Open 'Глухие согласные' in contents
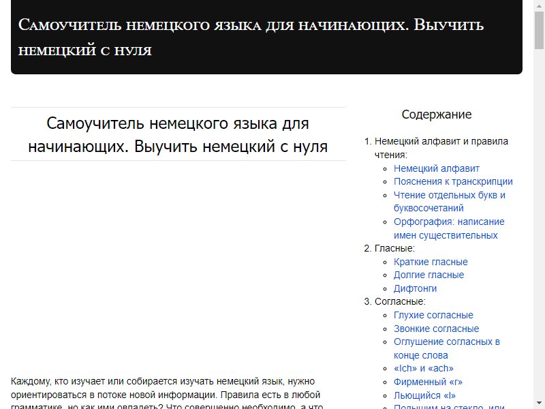Image resolution: width=545 pixels, height=409 pixels. point(433,315)
